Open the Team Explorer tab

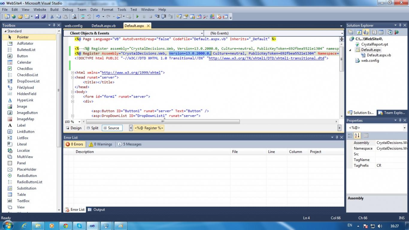click(x=391, y=113)
